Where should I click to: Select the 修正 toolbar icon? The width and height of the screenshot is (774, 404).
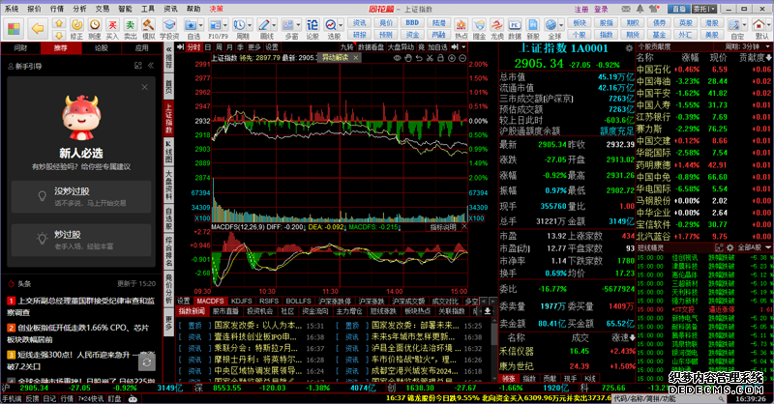click(x=76, y=29)
